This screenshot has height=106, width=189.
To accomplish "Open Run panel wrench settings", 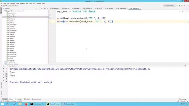I will tap(4, 71).
